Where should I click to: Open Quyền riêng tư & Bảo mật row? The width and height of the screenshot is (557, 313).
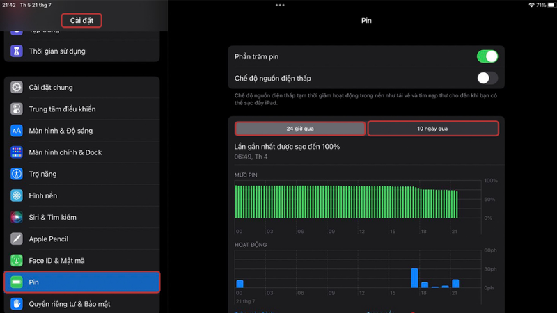[81, 304]
